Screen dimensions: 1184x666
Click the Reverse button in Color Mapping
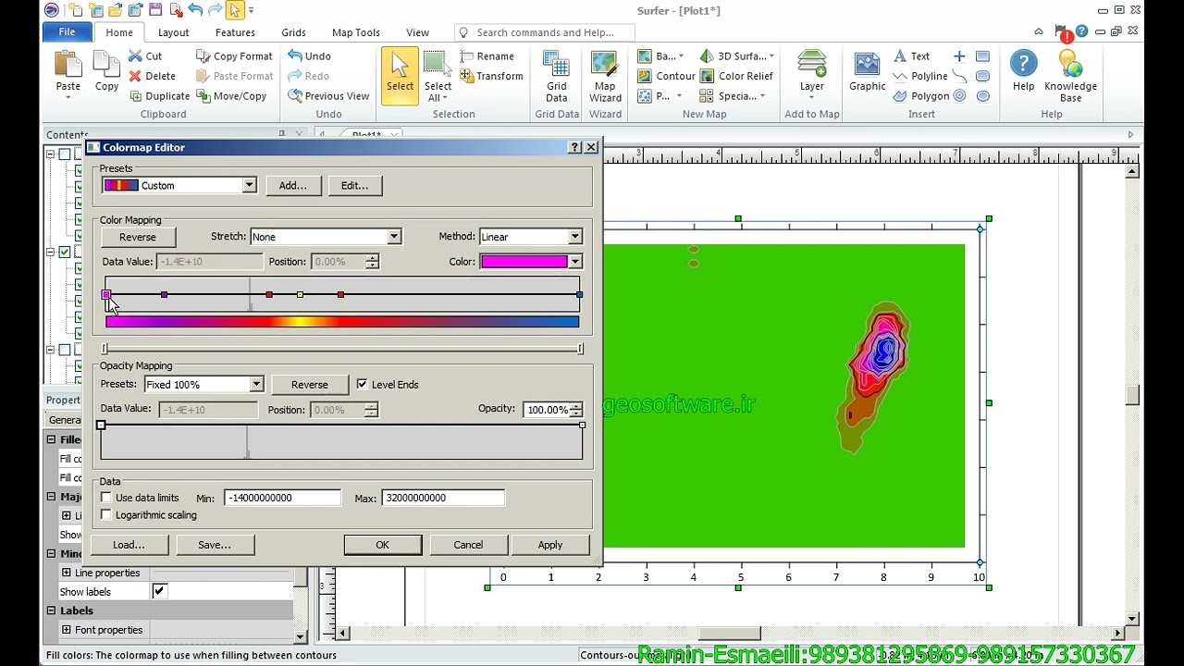click(138, 237)
